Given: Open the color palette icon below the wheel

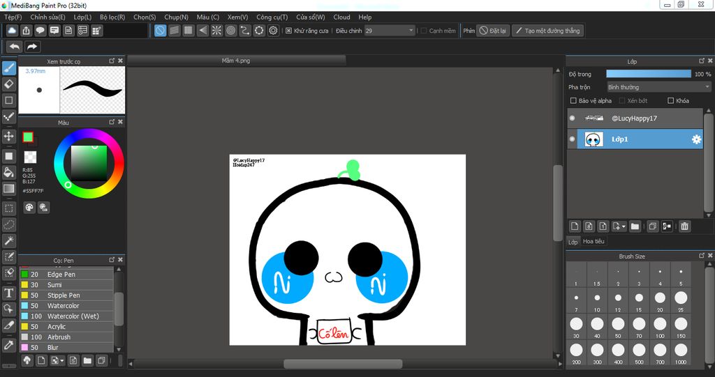Looking at the screenshot, I should pos(29,208).
